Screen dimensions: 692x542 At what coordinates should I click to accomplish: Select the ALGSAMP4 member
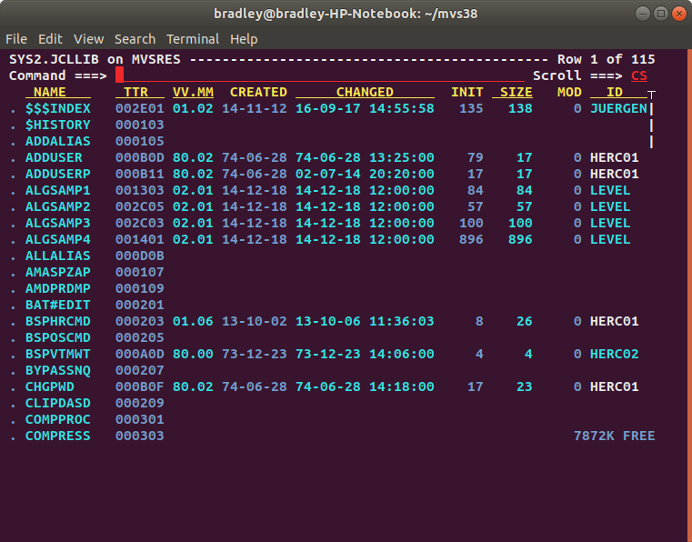click(58, 239)
